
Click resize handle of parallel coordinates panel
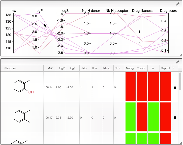click(181, 55)
